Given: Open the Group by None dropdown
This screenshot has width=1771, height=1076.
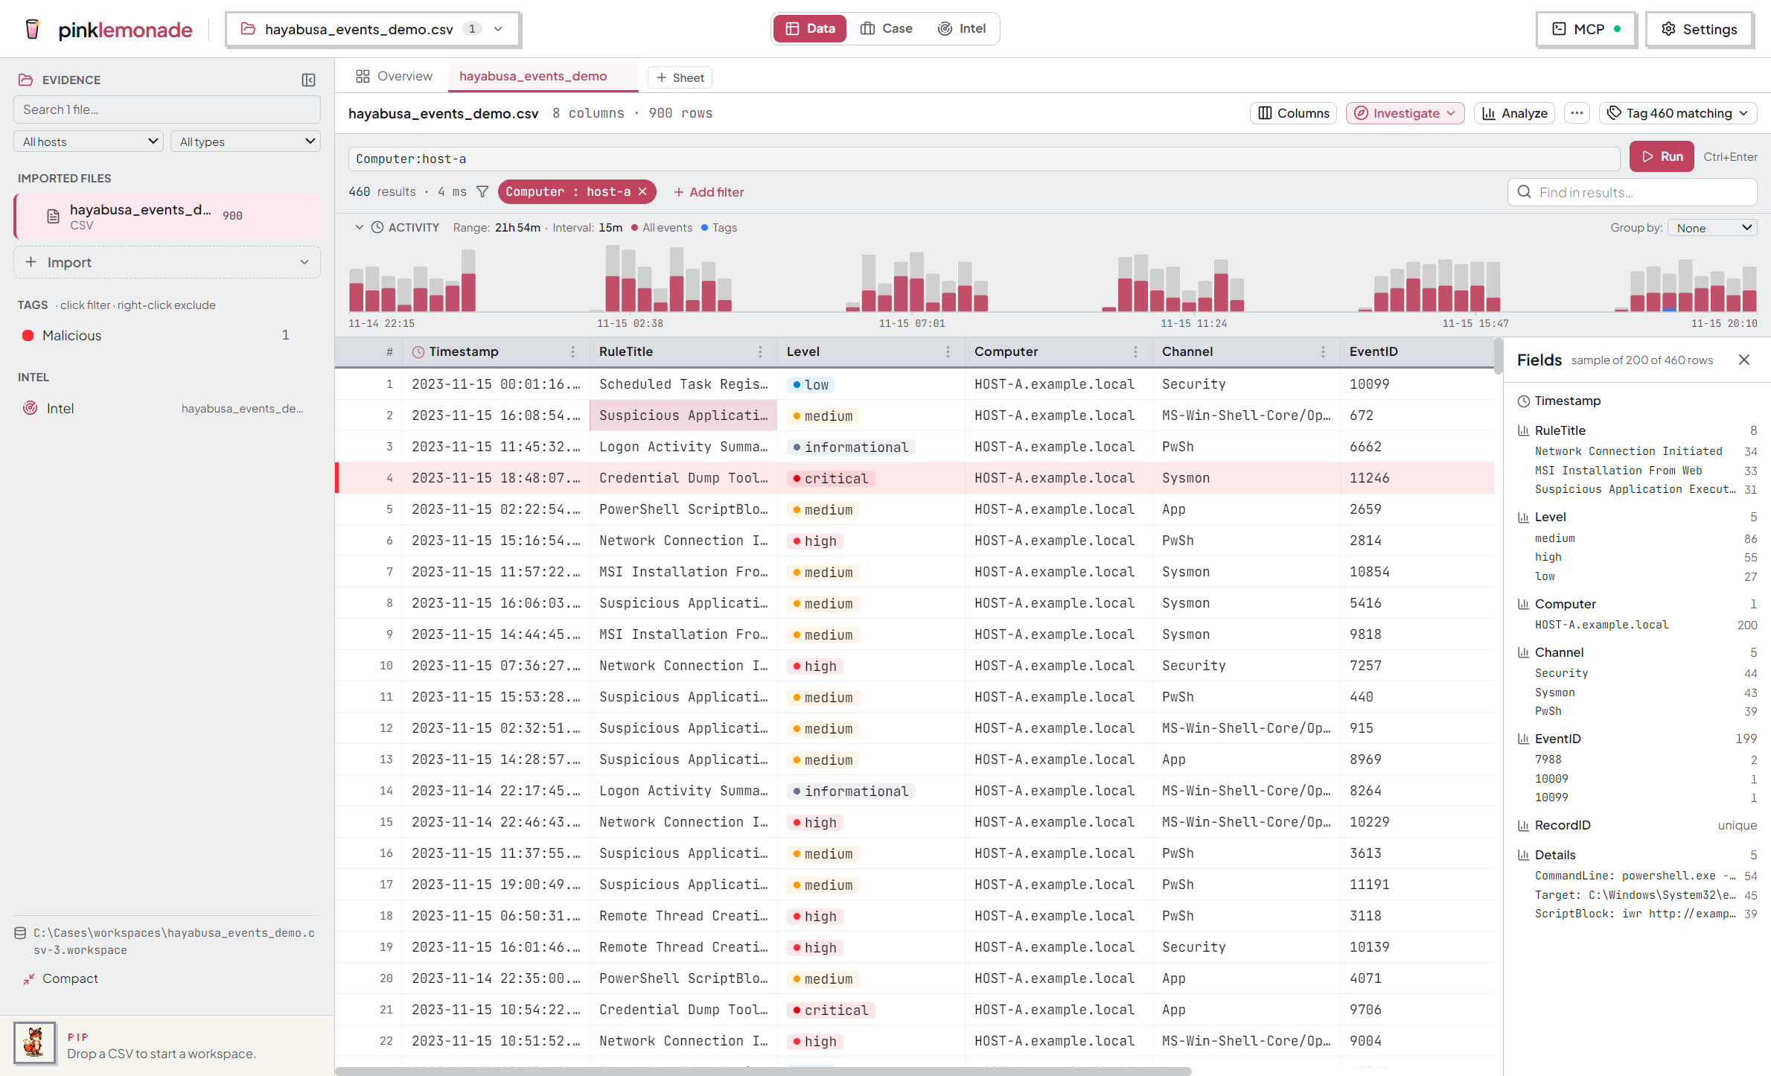Looking at the screenshot, I should pos(1713,228).
